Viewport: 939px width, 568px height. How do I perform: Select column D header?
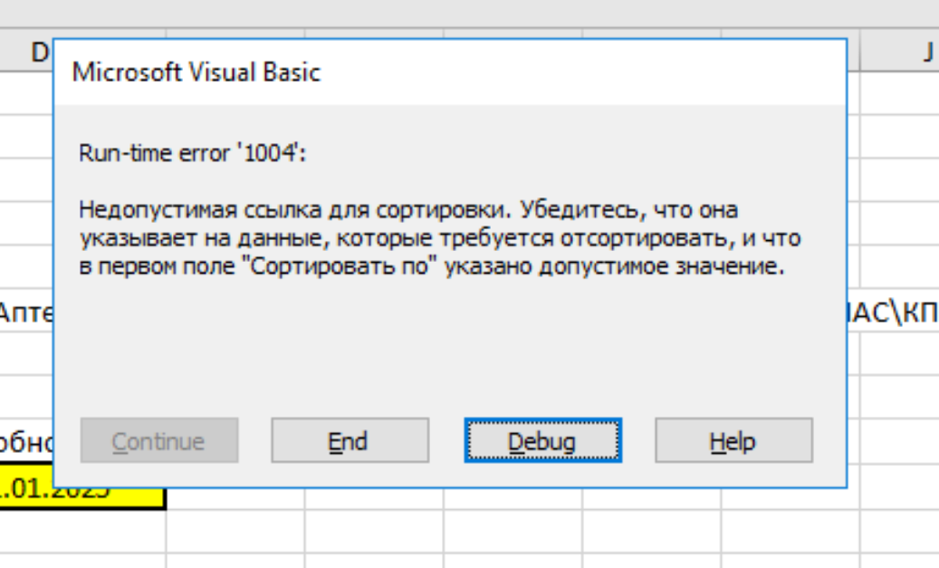pyautogui.click(x=36, y=53)
